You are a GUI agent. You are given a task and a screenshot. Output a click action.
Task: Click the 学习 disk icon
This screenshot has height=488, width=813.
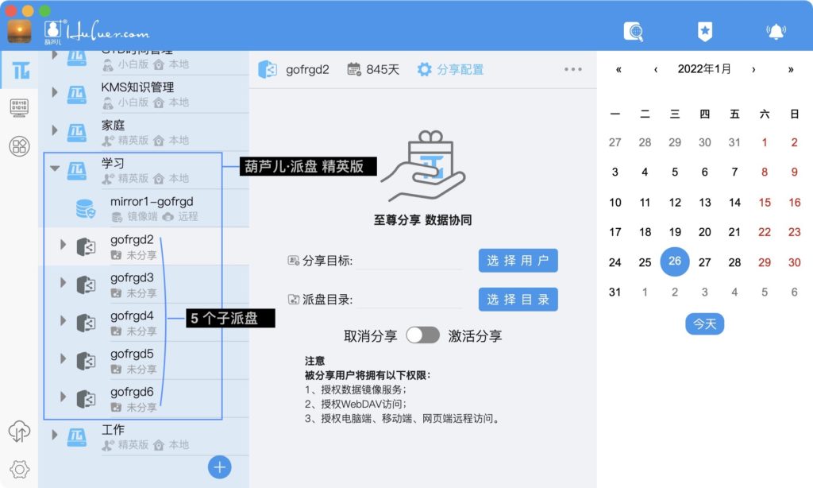(x=77, y=170)
